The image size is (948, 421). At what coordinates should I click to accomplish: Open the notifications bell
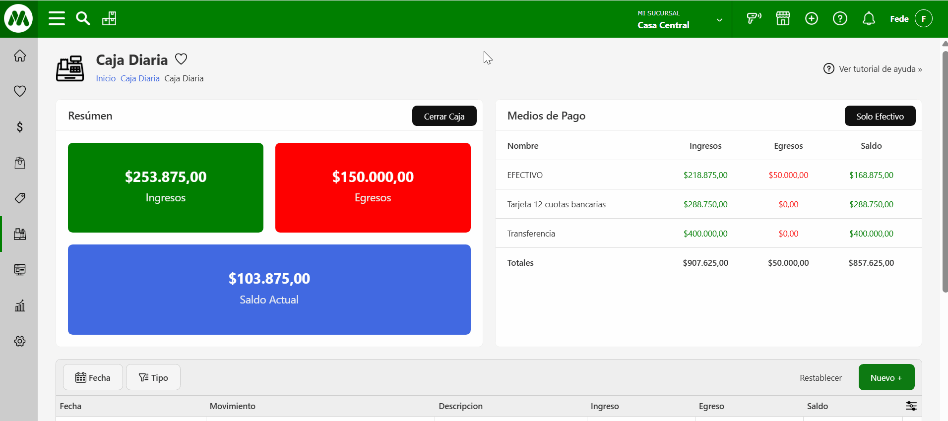[868, 19]
